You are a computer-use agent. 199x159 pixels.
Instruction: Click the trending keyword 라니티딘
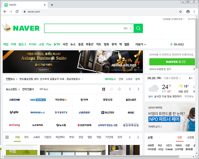pyautogui.click(x=179, y=44)
